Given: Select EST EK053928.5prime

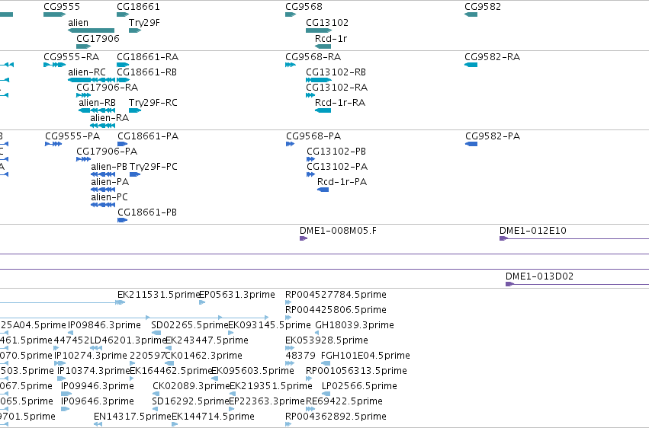Looking at the screenshot, I should (289, 348).
